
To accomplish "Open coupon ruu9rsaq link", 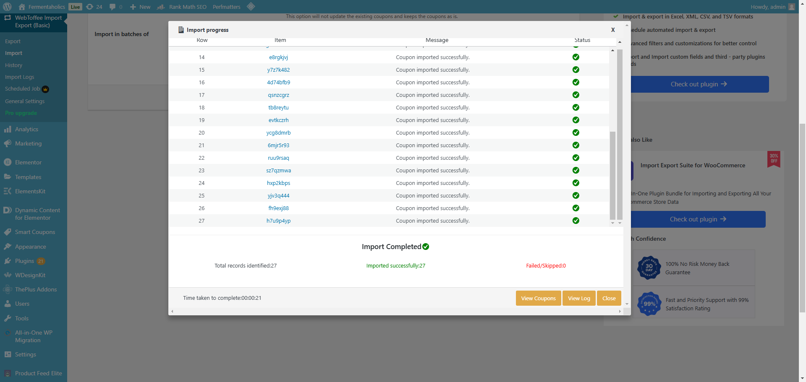I will [x=278, y=158].
